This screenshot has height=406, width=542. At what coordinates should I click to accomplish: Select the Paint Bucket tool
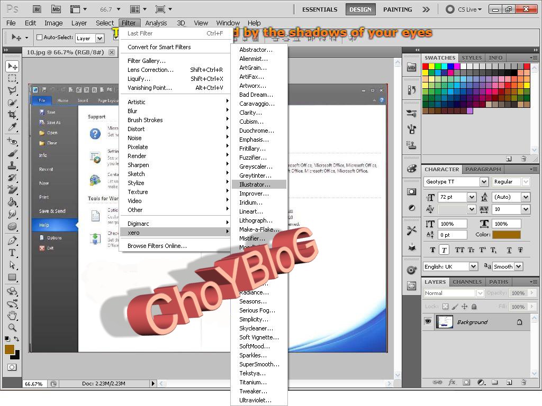tap(12, 201)
